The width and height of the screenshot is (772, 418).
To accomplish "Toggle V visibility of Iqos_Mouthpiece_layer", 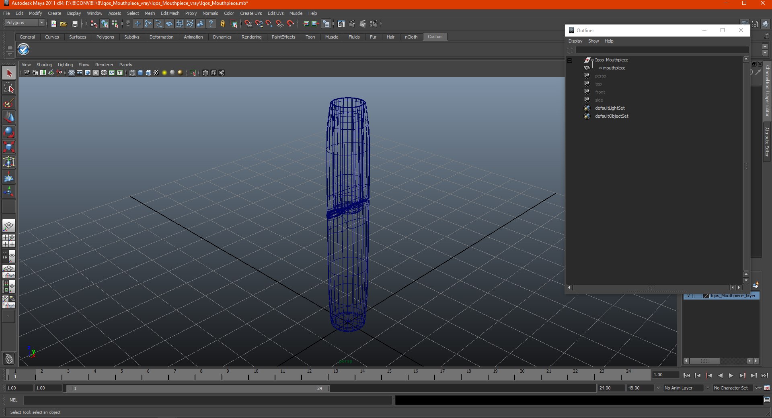I will pos(689,296).
